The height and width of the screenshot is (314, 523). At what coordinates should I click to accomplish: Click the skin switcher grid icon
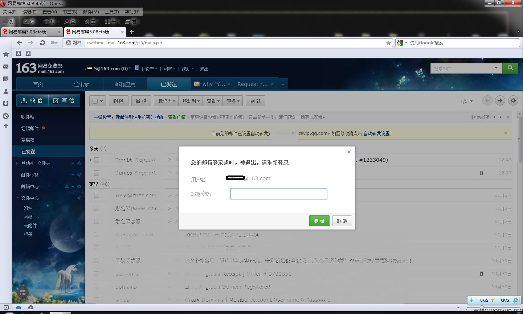[x=23, y=293]
